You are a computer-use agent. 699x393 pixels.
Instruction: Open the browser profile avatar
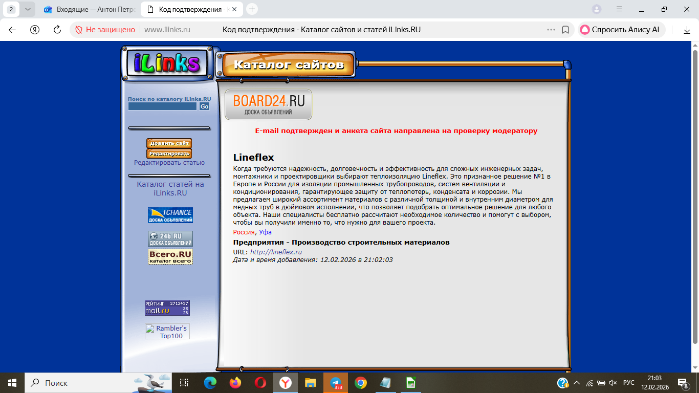click(x=597, y=9)
